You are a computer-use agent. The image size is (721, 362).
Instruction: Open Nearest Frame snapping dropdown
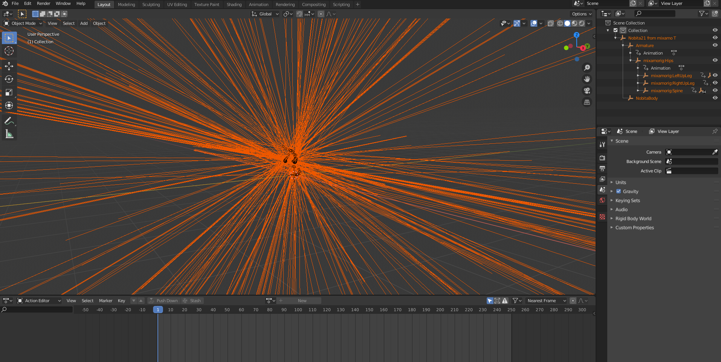click(x=546, y=301)
